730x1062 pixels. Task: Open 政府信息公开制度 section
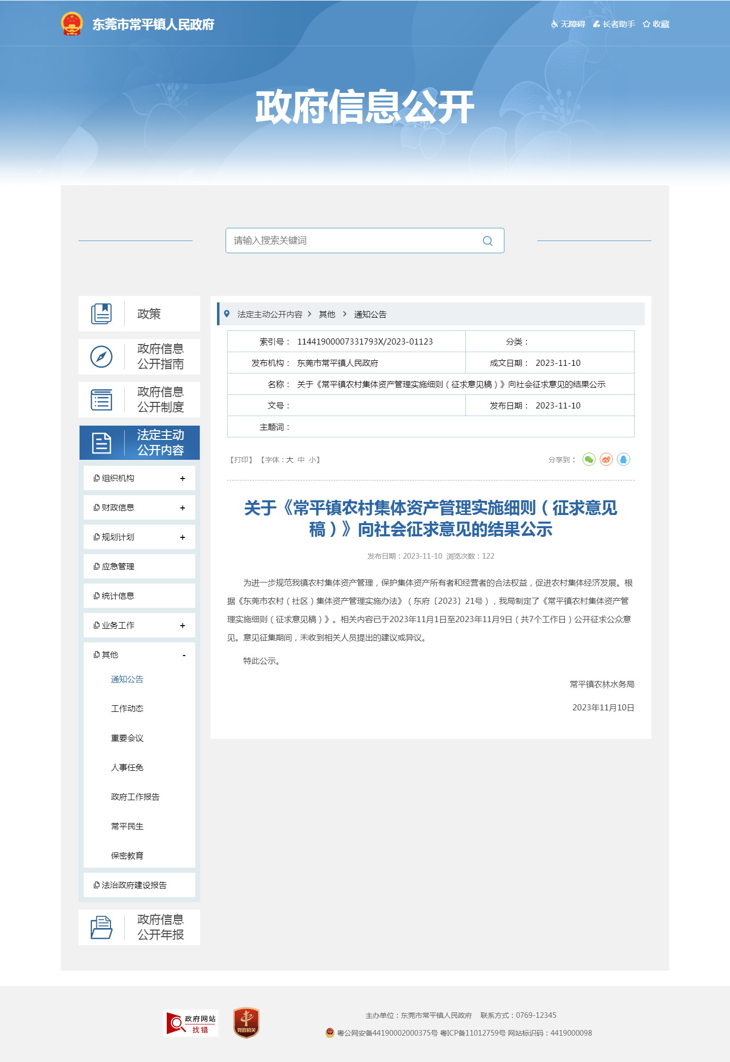(139, 400)
